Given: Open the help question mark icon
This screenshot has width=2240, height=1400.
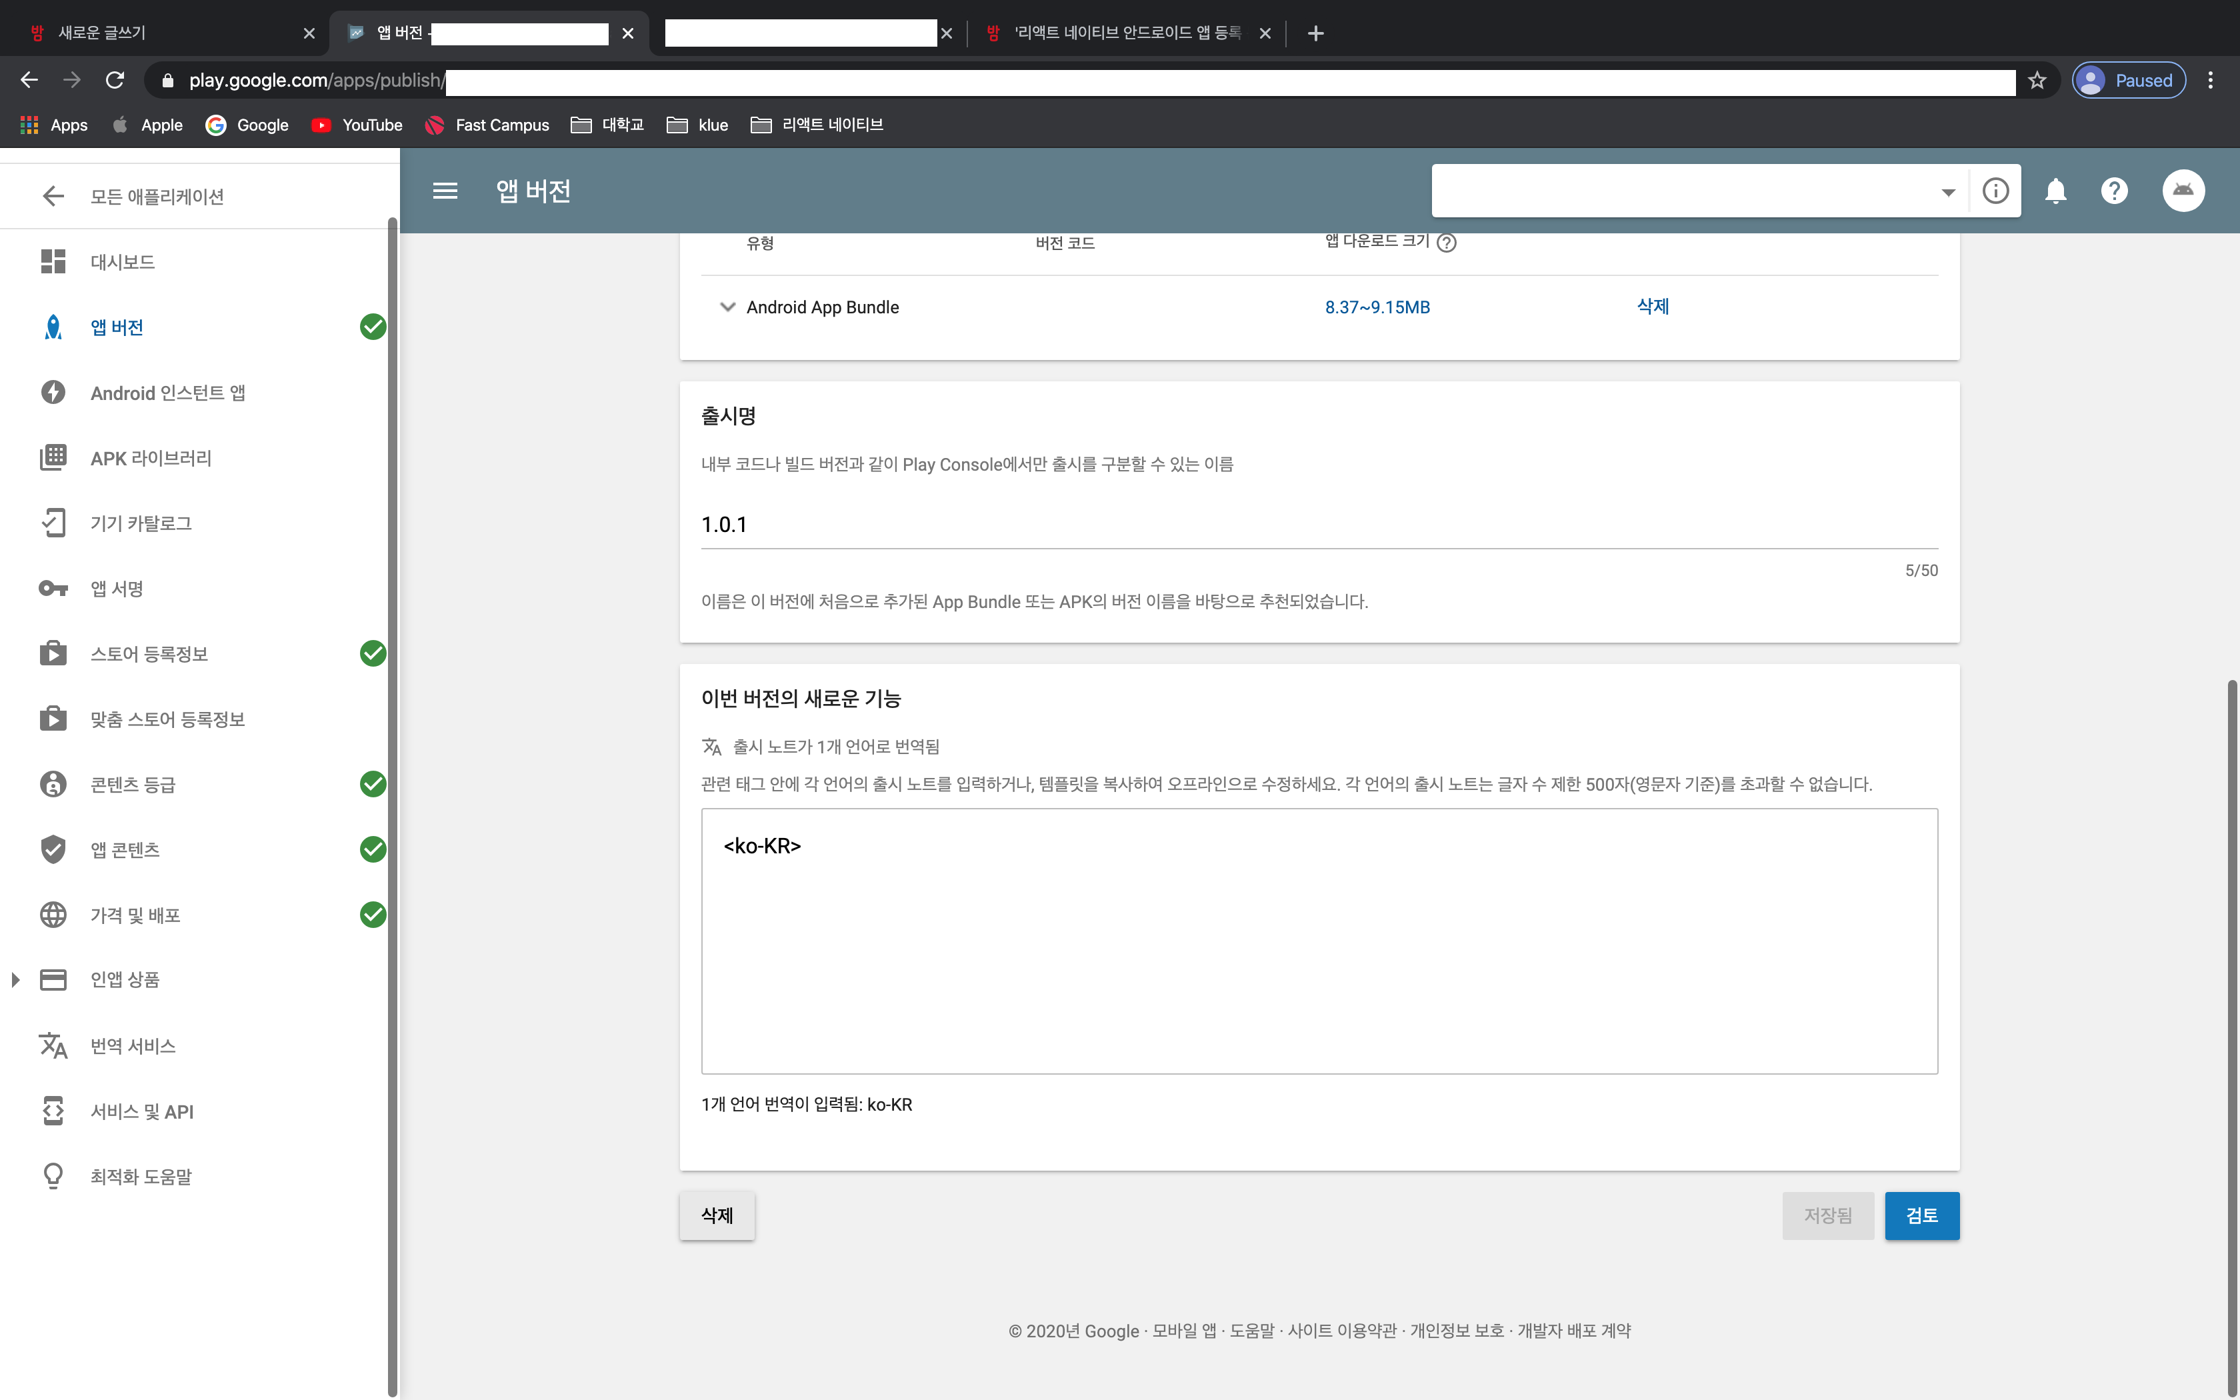Looking at the screenshot, I should (x=2114, y=191).
